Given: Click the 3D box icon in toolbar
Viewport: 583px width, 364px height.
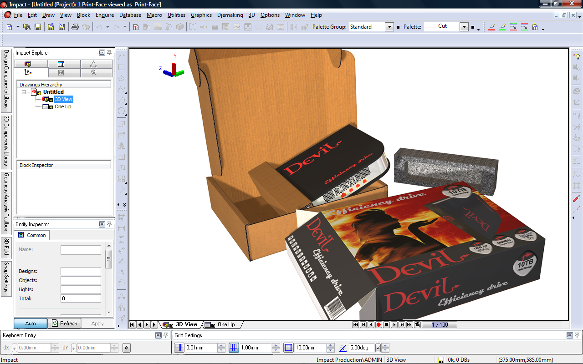Looking at the screenshot, I should (x=180, y=27).
